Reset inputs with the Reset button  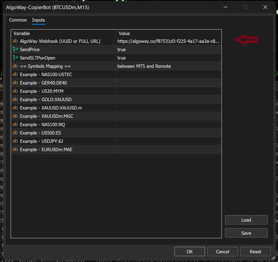pos(255,251)
